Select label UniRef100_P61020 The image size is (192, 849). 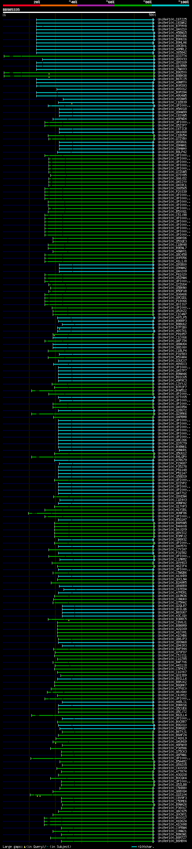172,275
